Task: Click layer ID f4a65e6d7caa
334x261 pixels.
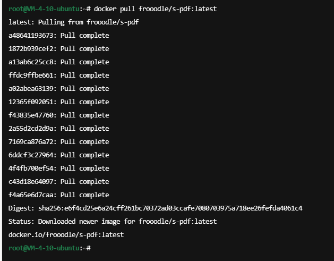Action: click(31, 195)
